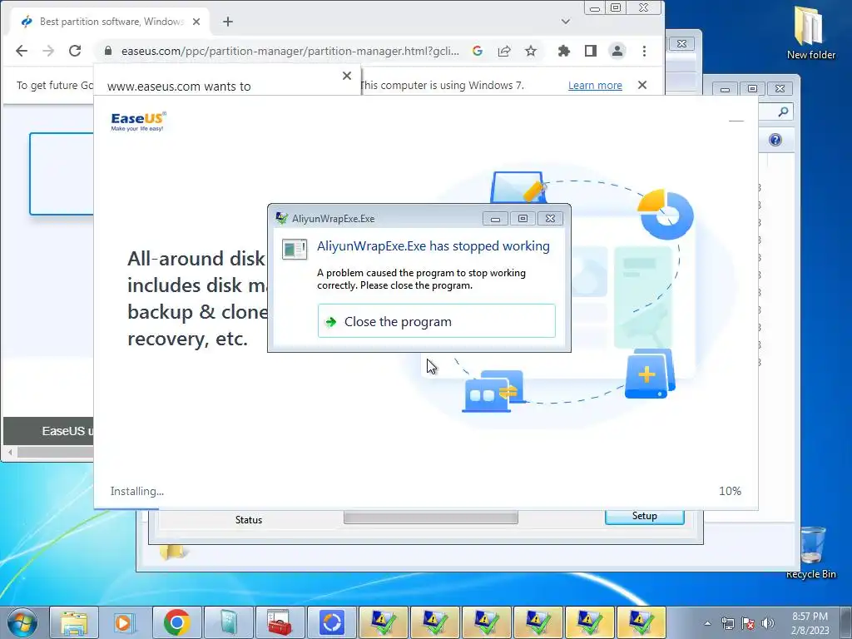
Task: Dismiss www.easeus.com permission popup
Action: click(347, 76)
